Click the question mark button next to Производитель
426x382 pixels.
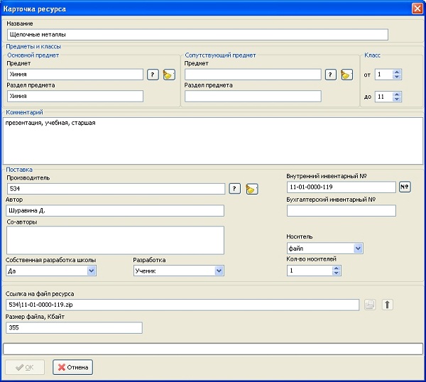pos(235,188)
